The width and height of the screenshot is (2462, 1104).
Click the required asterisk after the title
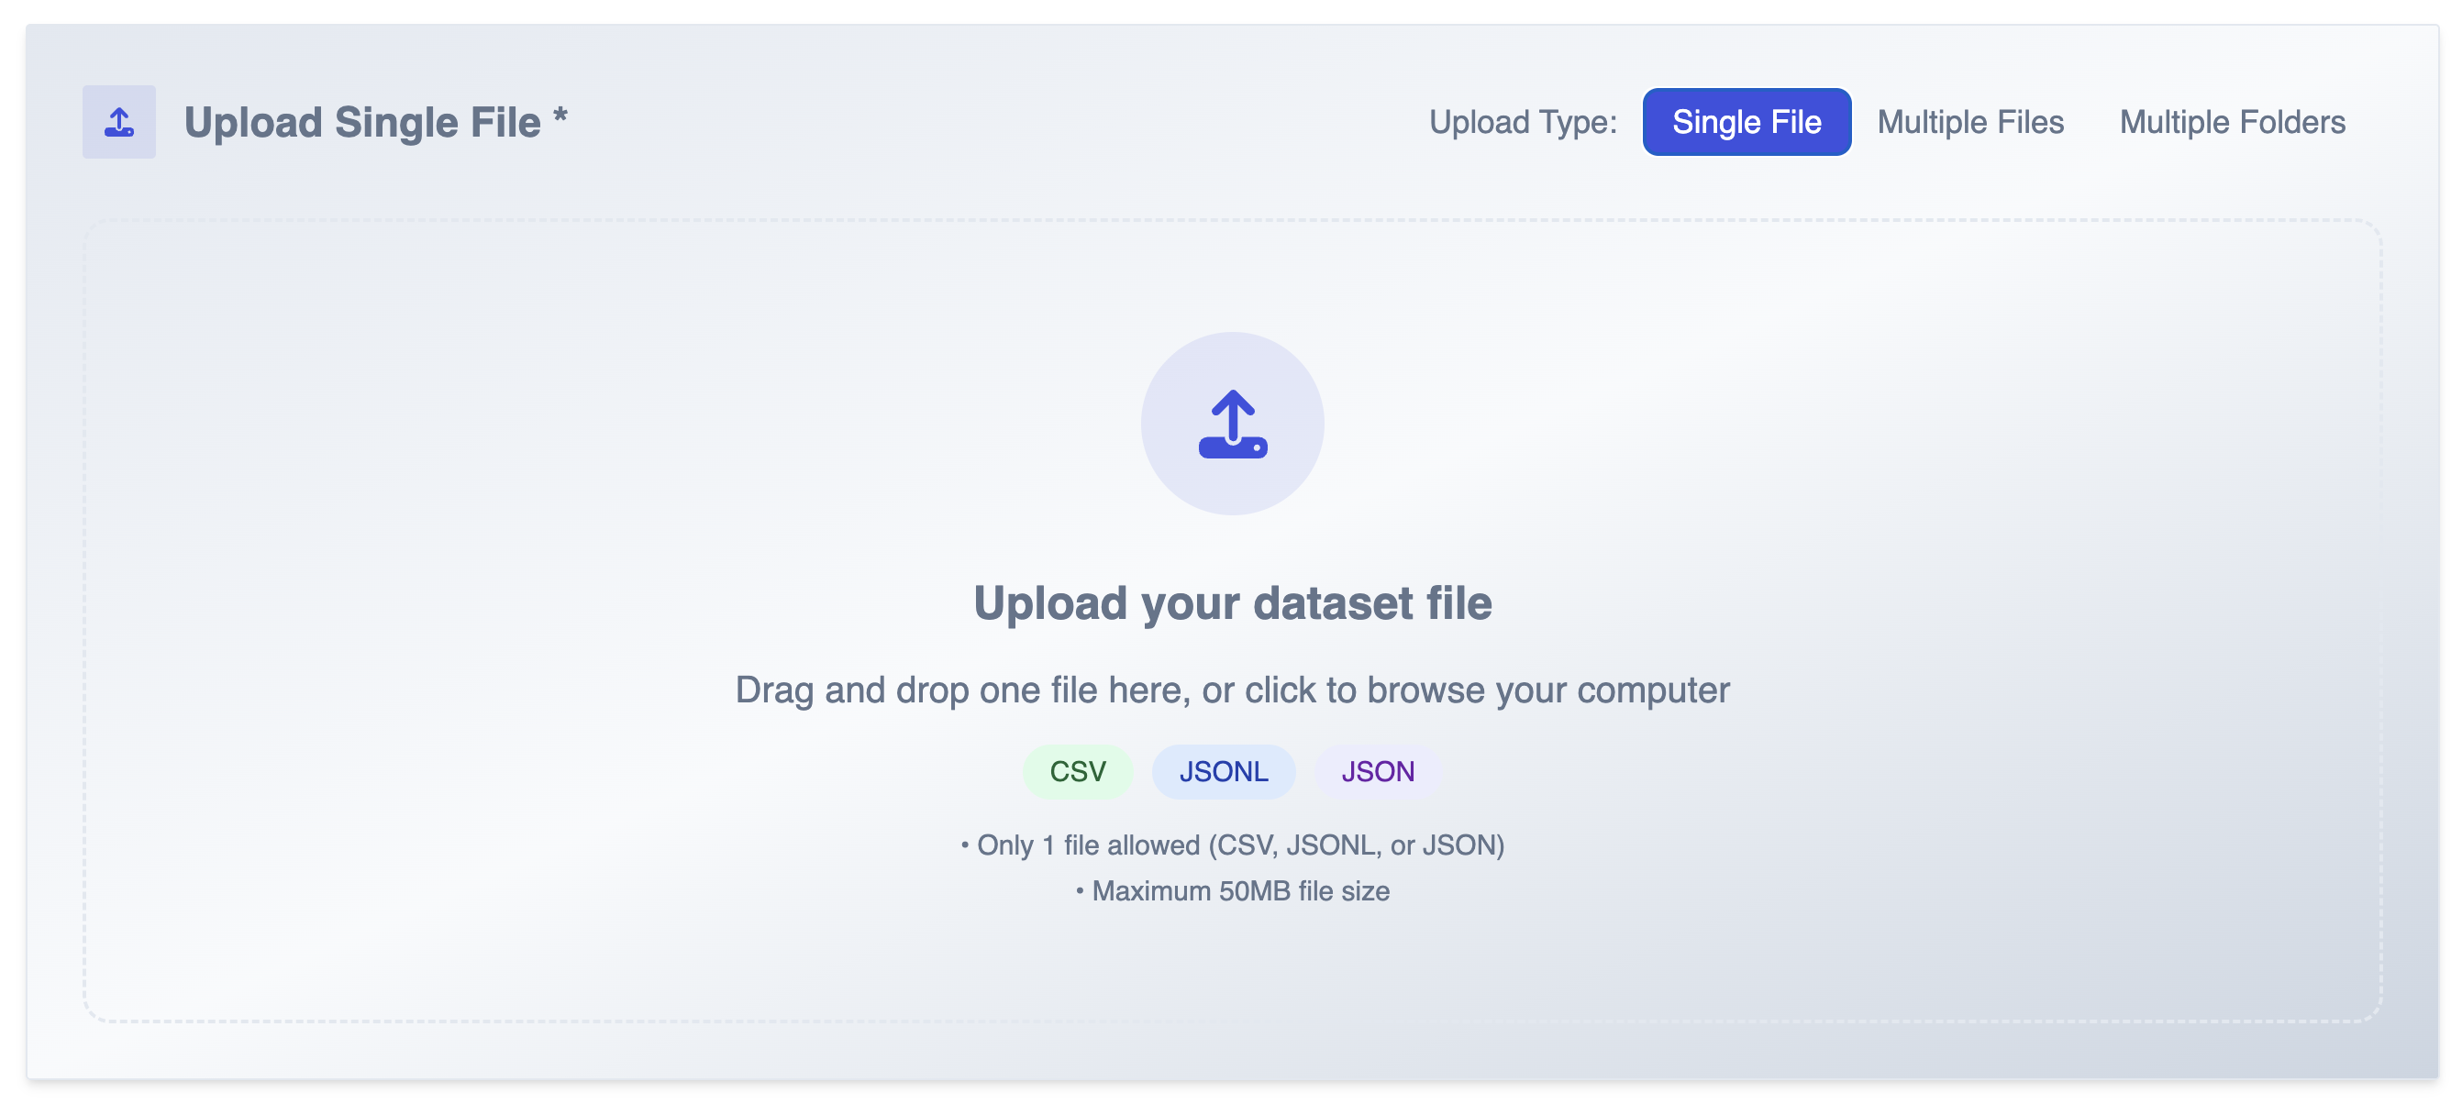click(560, 116)
